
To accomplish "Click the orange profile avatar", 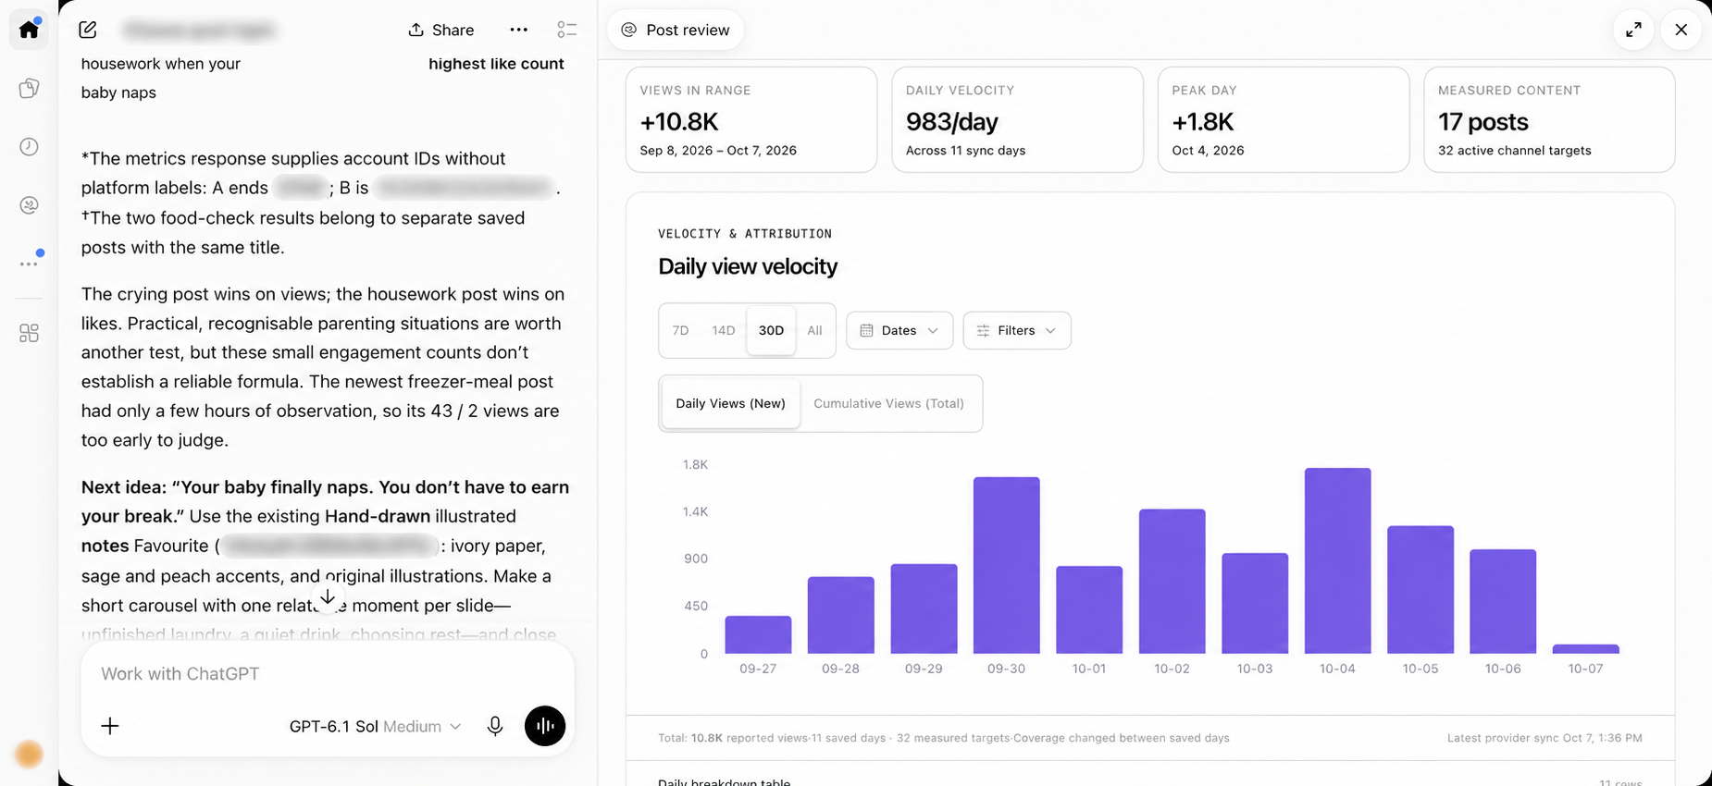I will 29,755.
